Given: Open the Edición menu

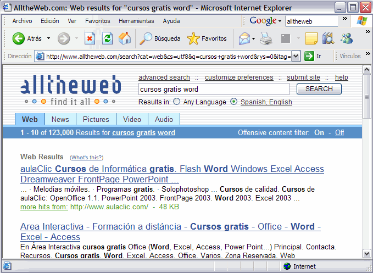Looking at the screenshot, I should coord(50,21).
